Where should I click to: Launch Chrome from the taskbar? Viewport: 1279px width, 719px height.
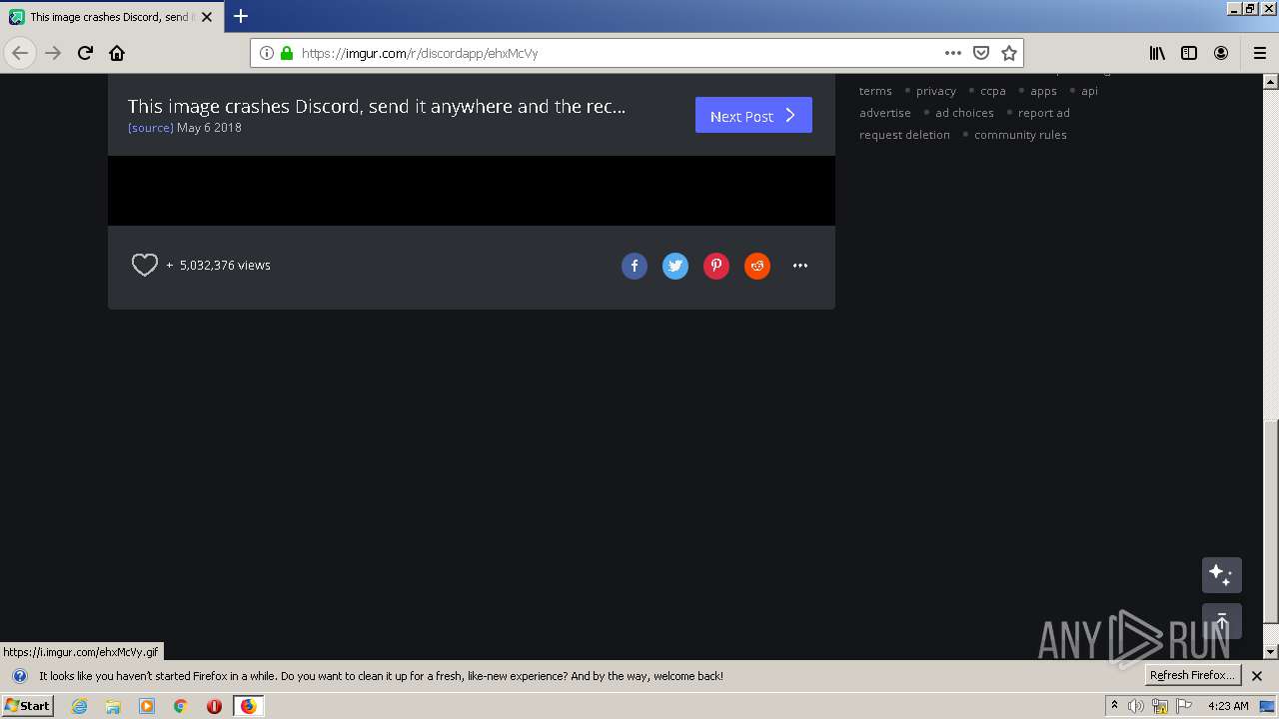(x=180, y=706)
